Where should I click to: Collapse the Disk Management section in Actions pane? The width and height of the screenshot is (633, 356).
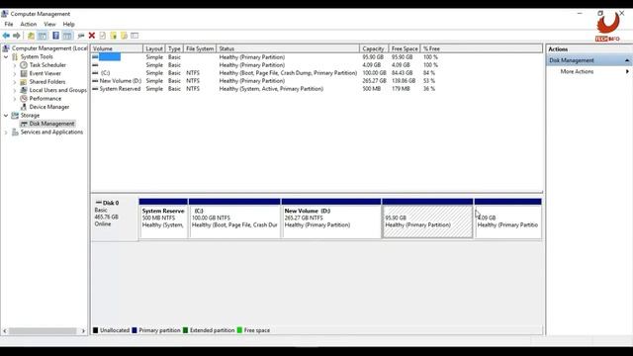(x=627, y=60)
